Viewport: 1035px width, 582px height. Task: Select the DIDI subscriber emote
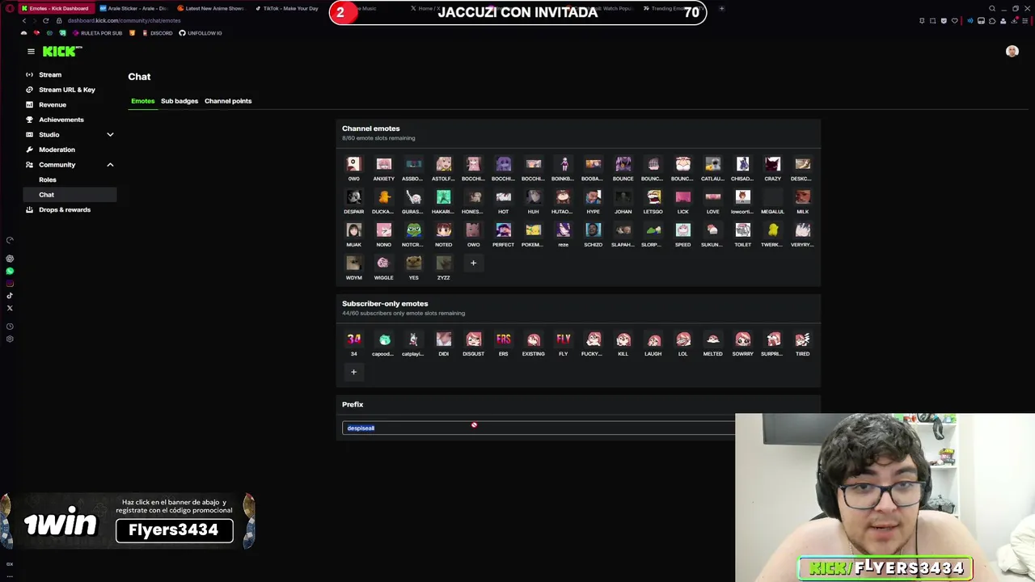click(x=443, y=344)
